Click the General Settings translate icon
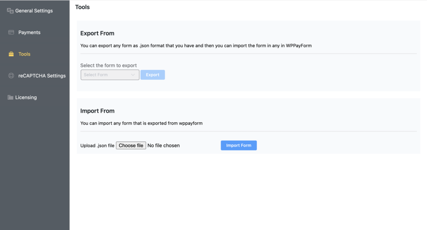The height and width of the screenshot is (230, 427). (10, 10)
